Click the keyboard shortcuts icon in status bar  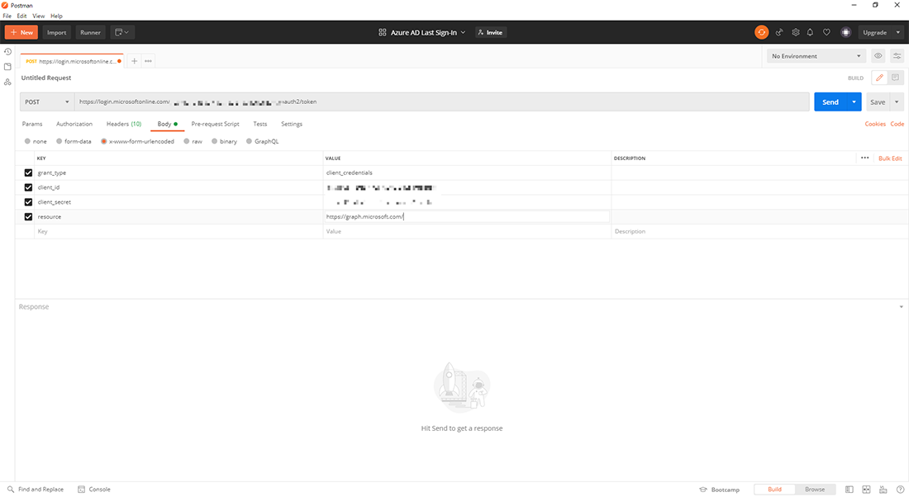click(883, 490)
